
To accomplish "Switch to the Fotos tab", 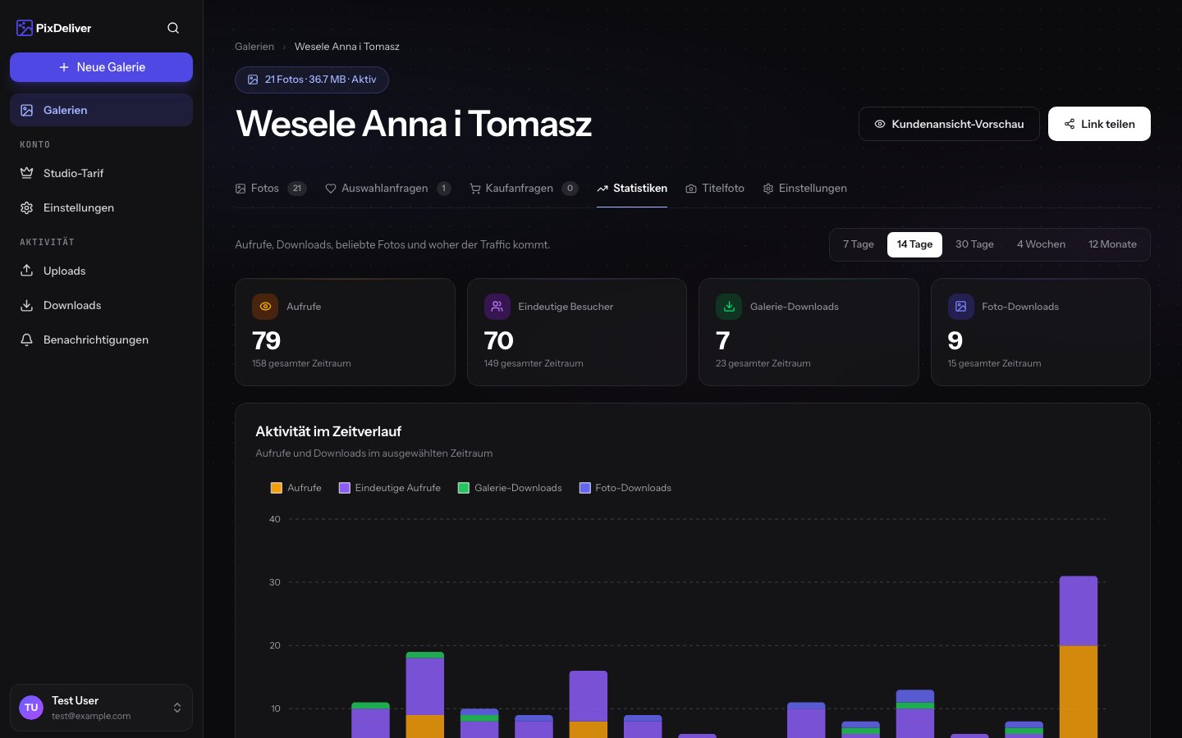I will [271, 189].
